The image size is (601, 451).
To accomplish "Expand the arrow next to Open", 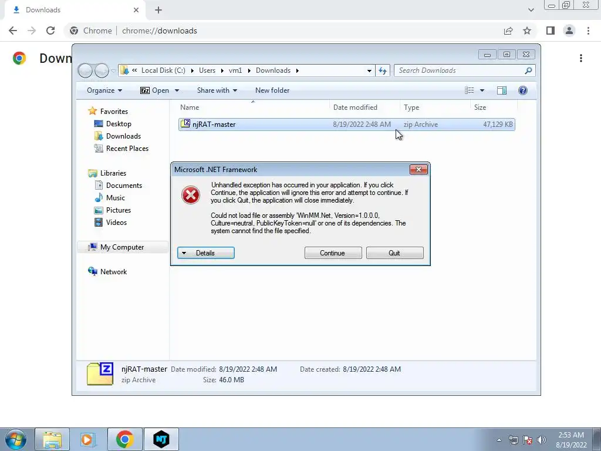I will click(177, 90).
